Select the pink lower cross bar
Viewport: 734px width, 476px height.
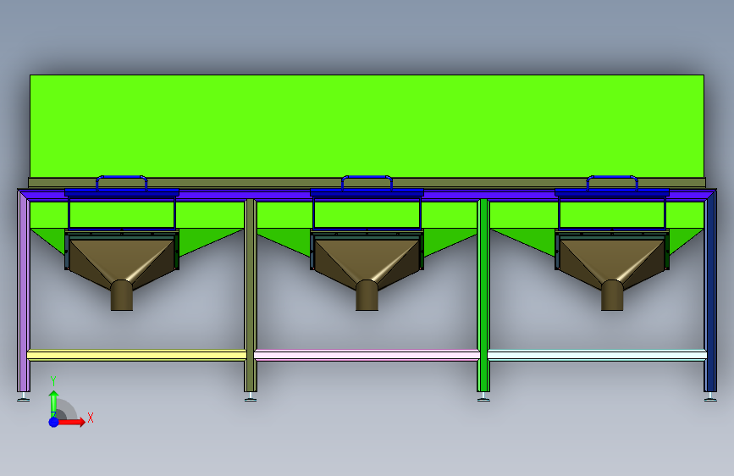[367, 355]
